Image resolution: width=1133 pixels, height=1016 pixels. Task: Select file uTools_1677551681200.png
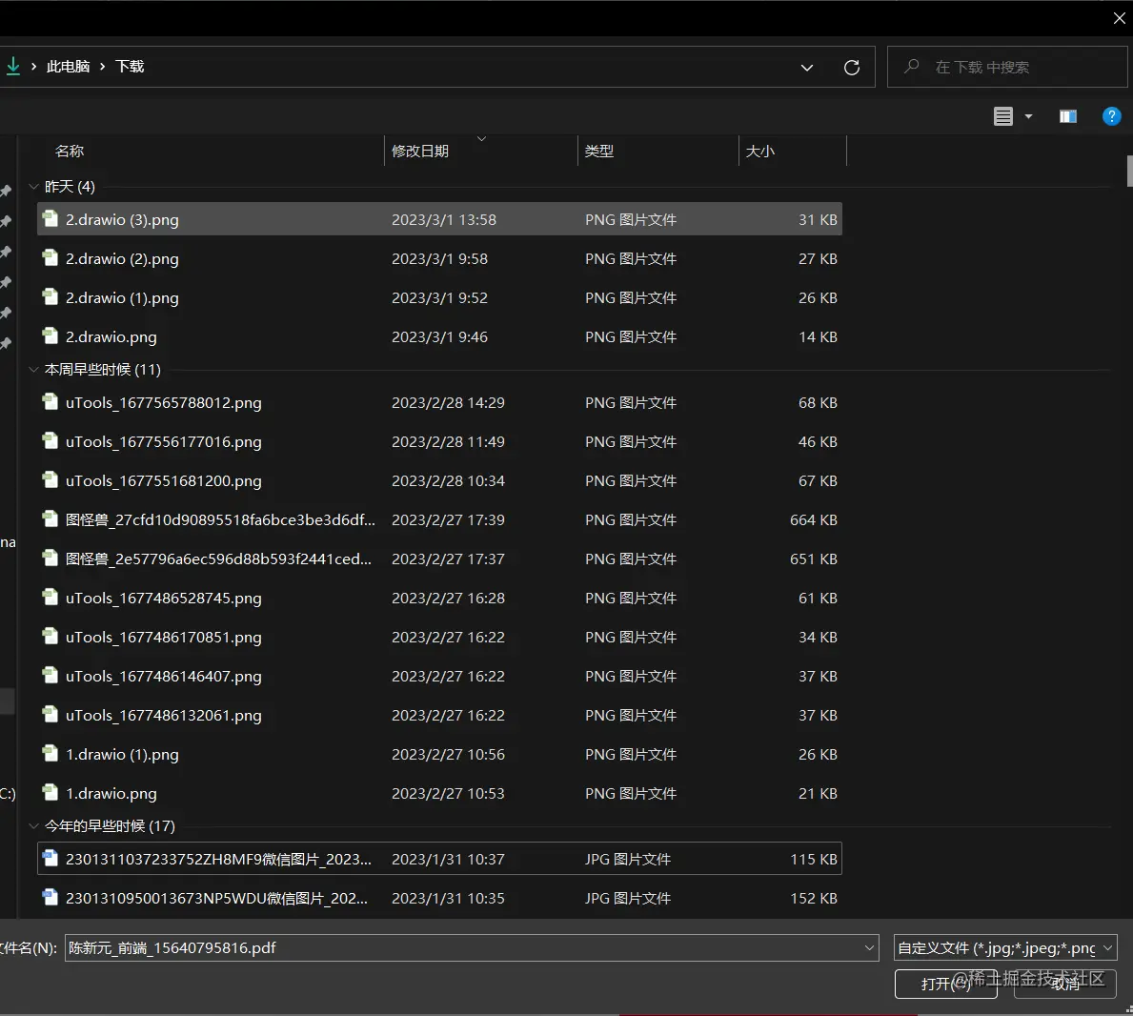coord(439,480)
